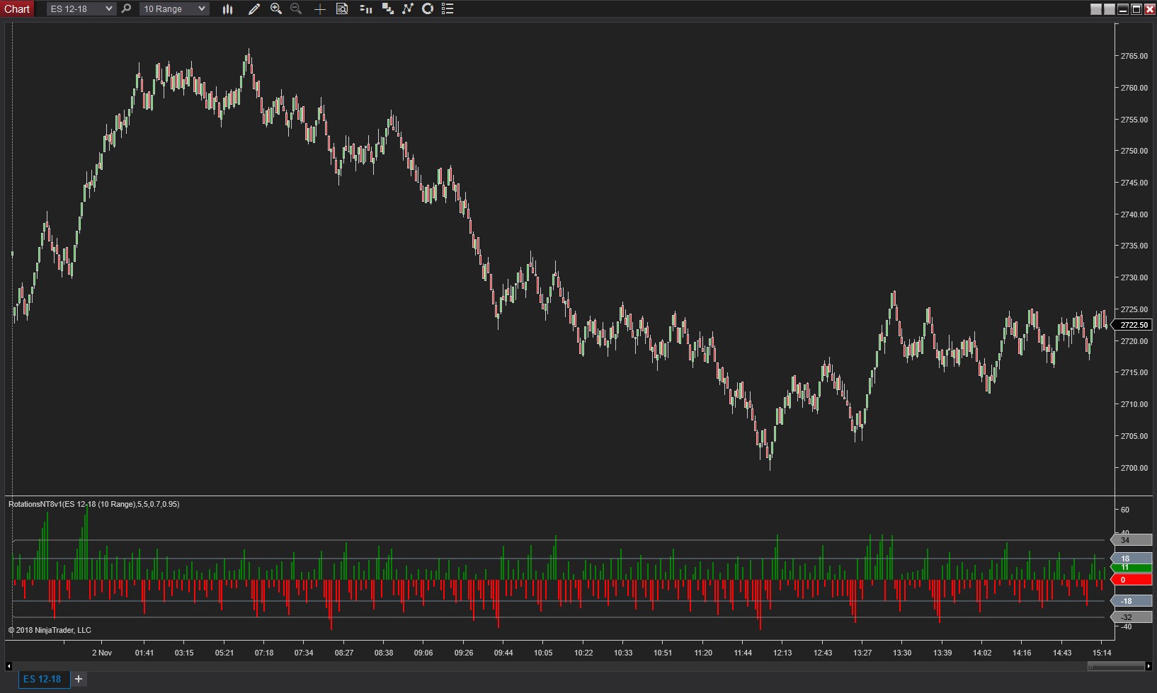Click the 13:39 time axis label

tap(942, 653)
